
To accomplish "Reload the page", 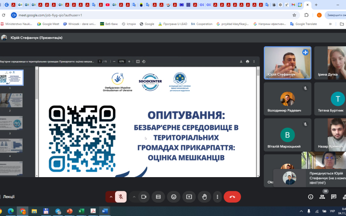I will [3, 15].
